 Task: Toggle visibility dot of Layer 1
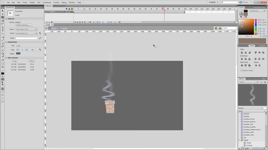click(x=67, y=12)
